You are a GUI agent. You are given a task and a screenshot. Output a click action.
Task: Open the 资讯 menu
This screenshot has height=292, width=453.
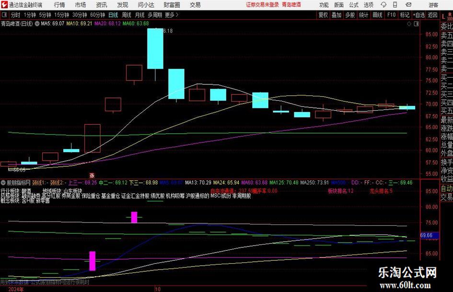102,5
